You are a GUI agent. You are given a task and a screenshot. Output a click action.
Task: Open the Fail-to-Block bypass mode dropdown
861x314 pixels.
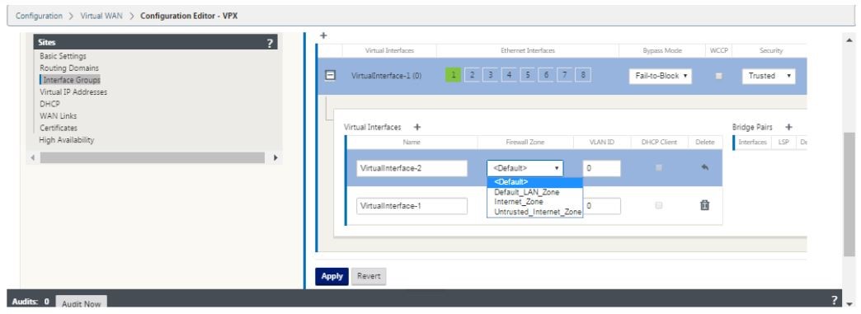[x=660, y=76]
